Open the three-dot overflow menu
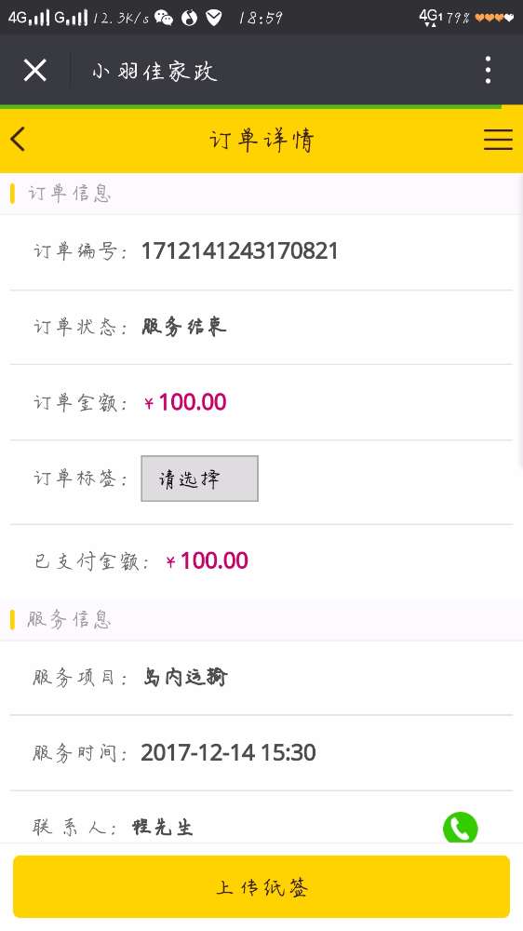The height and width of the screenshot is (931, 523). [488, 70]
